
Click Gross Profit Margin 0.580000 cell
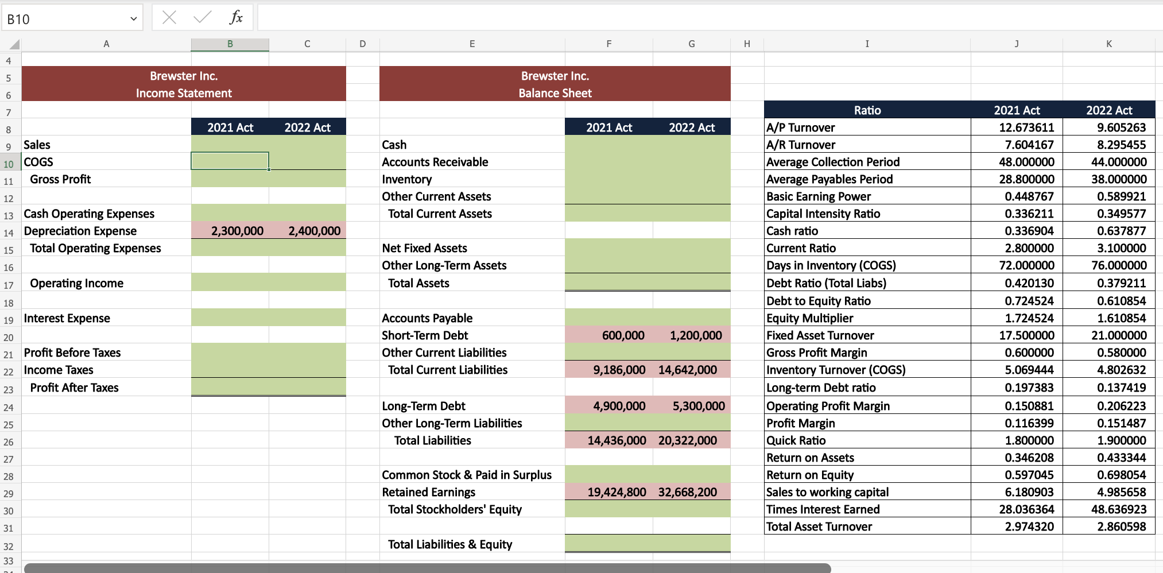[1108, 353]
